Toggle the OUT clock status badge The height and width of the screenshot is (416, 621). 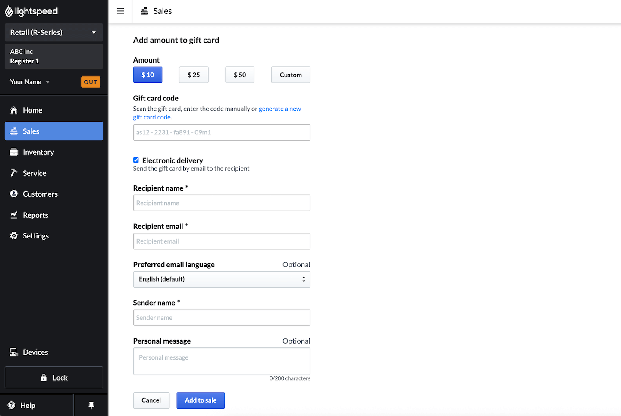tap(91, 82)
